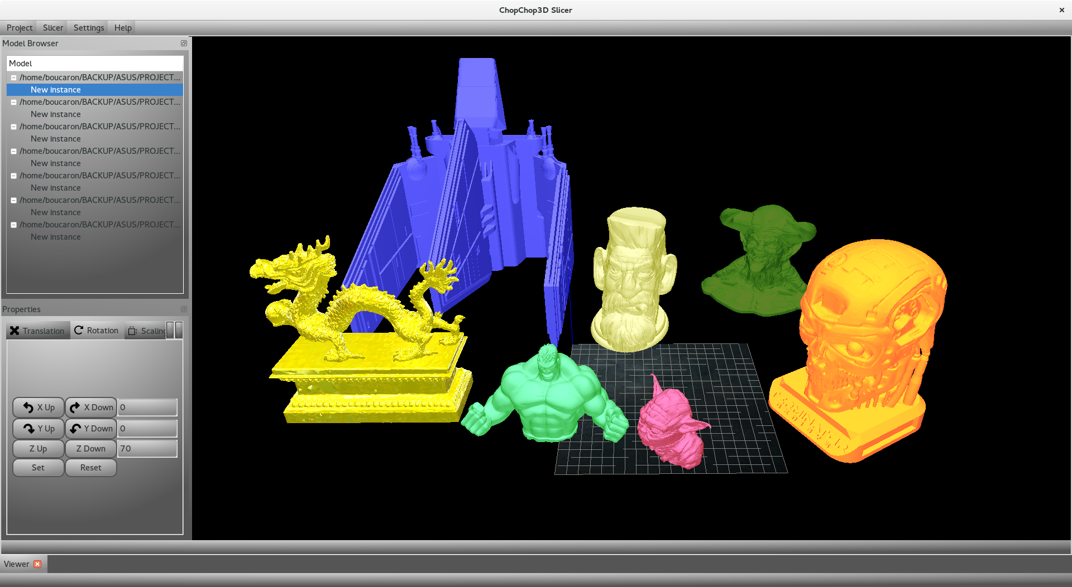Float the Model Browser panel via its undock icon
This screenshot has width=1072, height=587.
[184, 43]
